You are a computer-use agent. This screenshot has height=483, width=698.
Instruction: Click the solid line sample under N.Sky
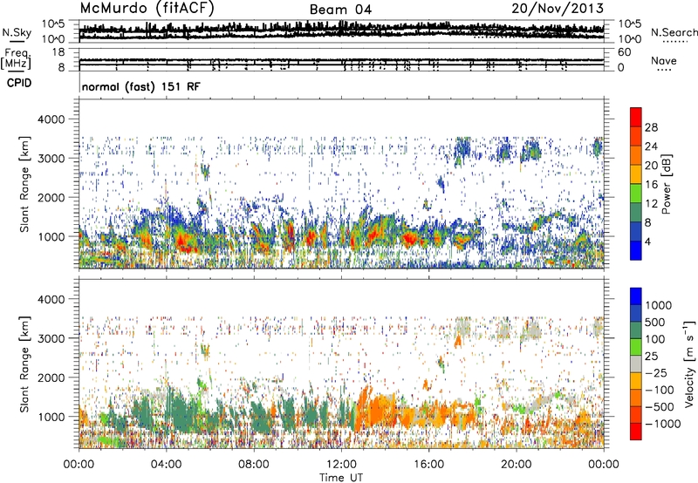pyautogui.click(x=17, y=41)
